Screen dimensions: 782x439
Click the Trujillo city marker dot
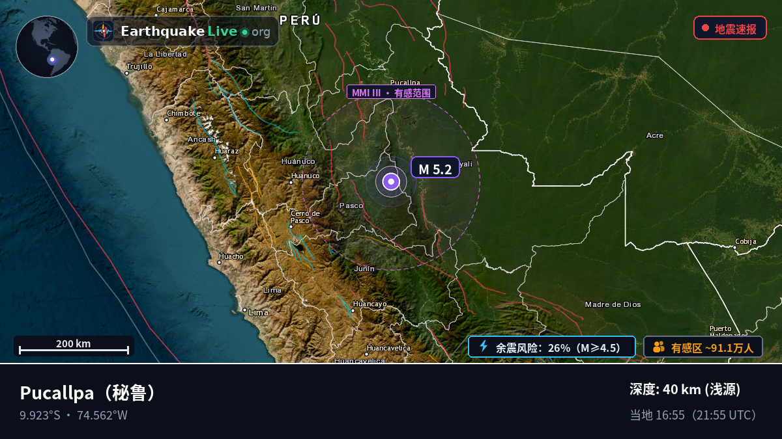pyautogui.click(x=127, y=73)
